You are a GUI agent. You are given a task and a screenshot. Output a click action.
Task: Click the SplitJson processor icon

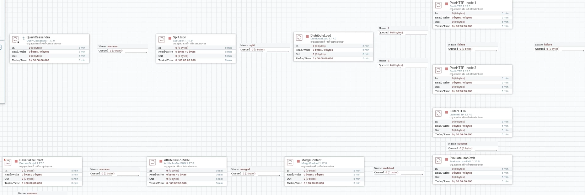[x=161, y=39]
